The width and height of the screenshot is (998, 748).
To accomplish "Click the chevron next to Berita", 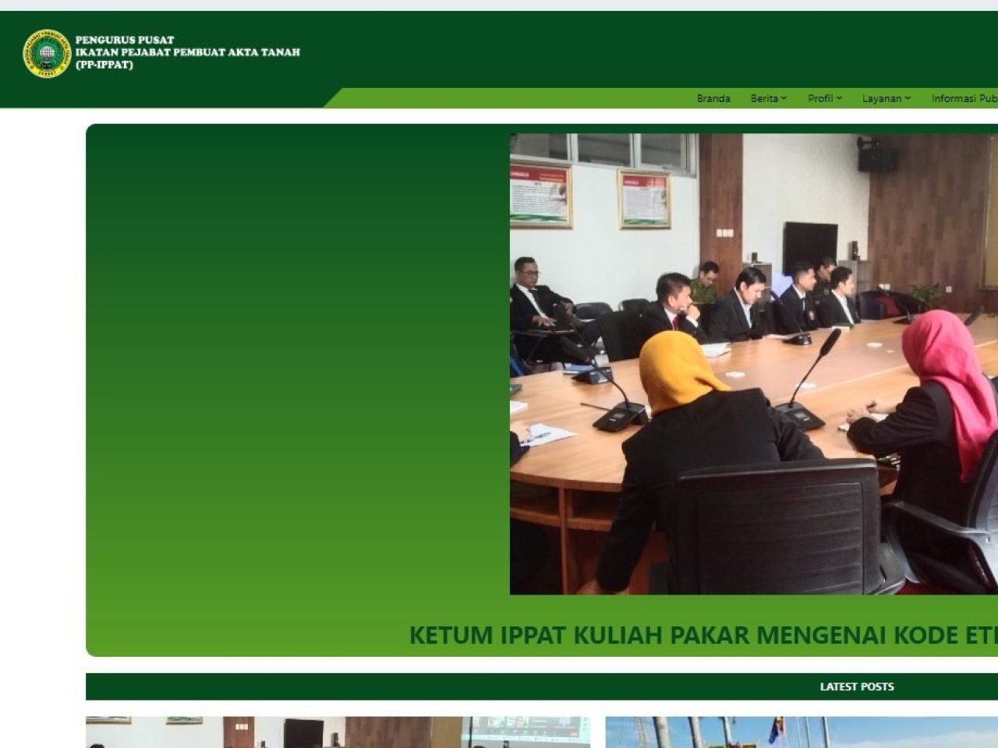I will (784, 99).
